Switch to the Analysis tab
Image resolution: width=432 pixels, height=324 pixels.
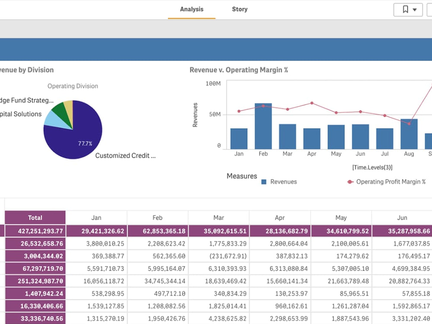pos(191,10)
